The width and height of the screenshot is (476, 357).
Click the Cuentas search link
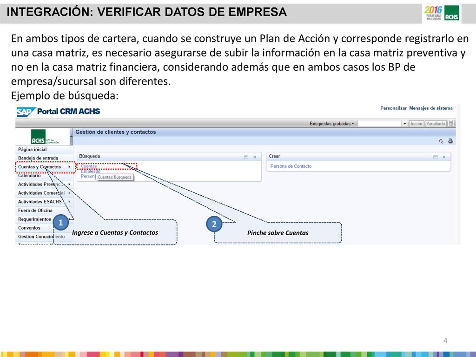tap(89, 166)
